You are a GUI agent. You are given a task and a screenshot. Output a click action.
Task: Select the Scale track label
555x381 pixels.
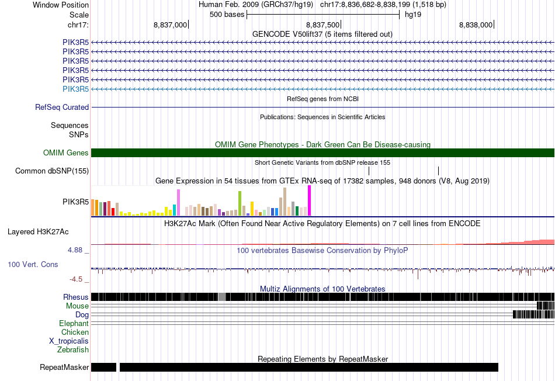click(79, 15)
